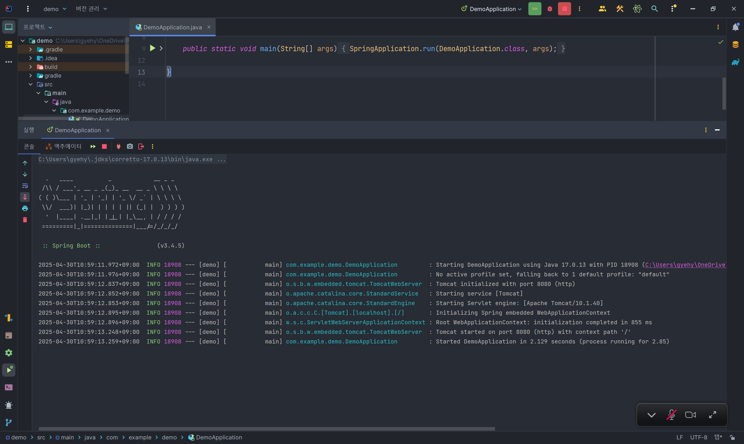Take a thread dump with camera icon
This screenshot has height=444, width=744.
tap(130, 146)
